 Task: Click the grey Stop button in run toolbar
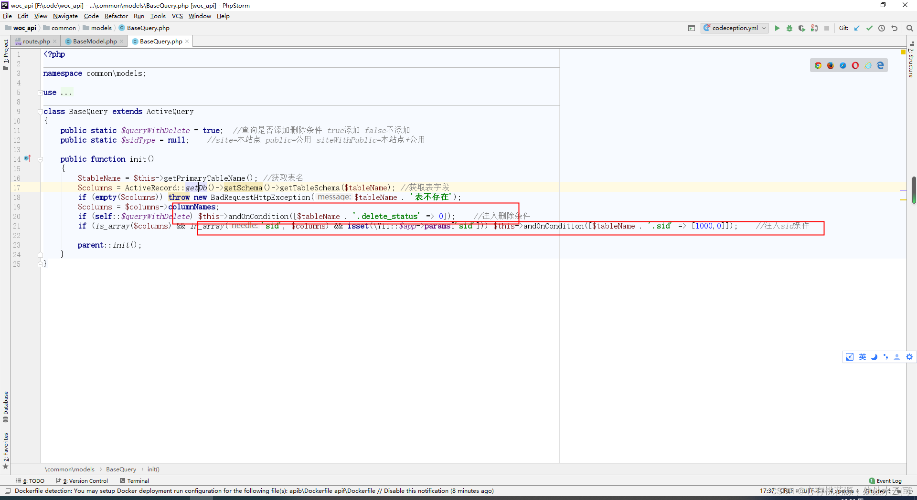point(827,28)
